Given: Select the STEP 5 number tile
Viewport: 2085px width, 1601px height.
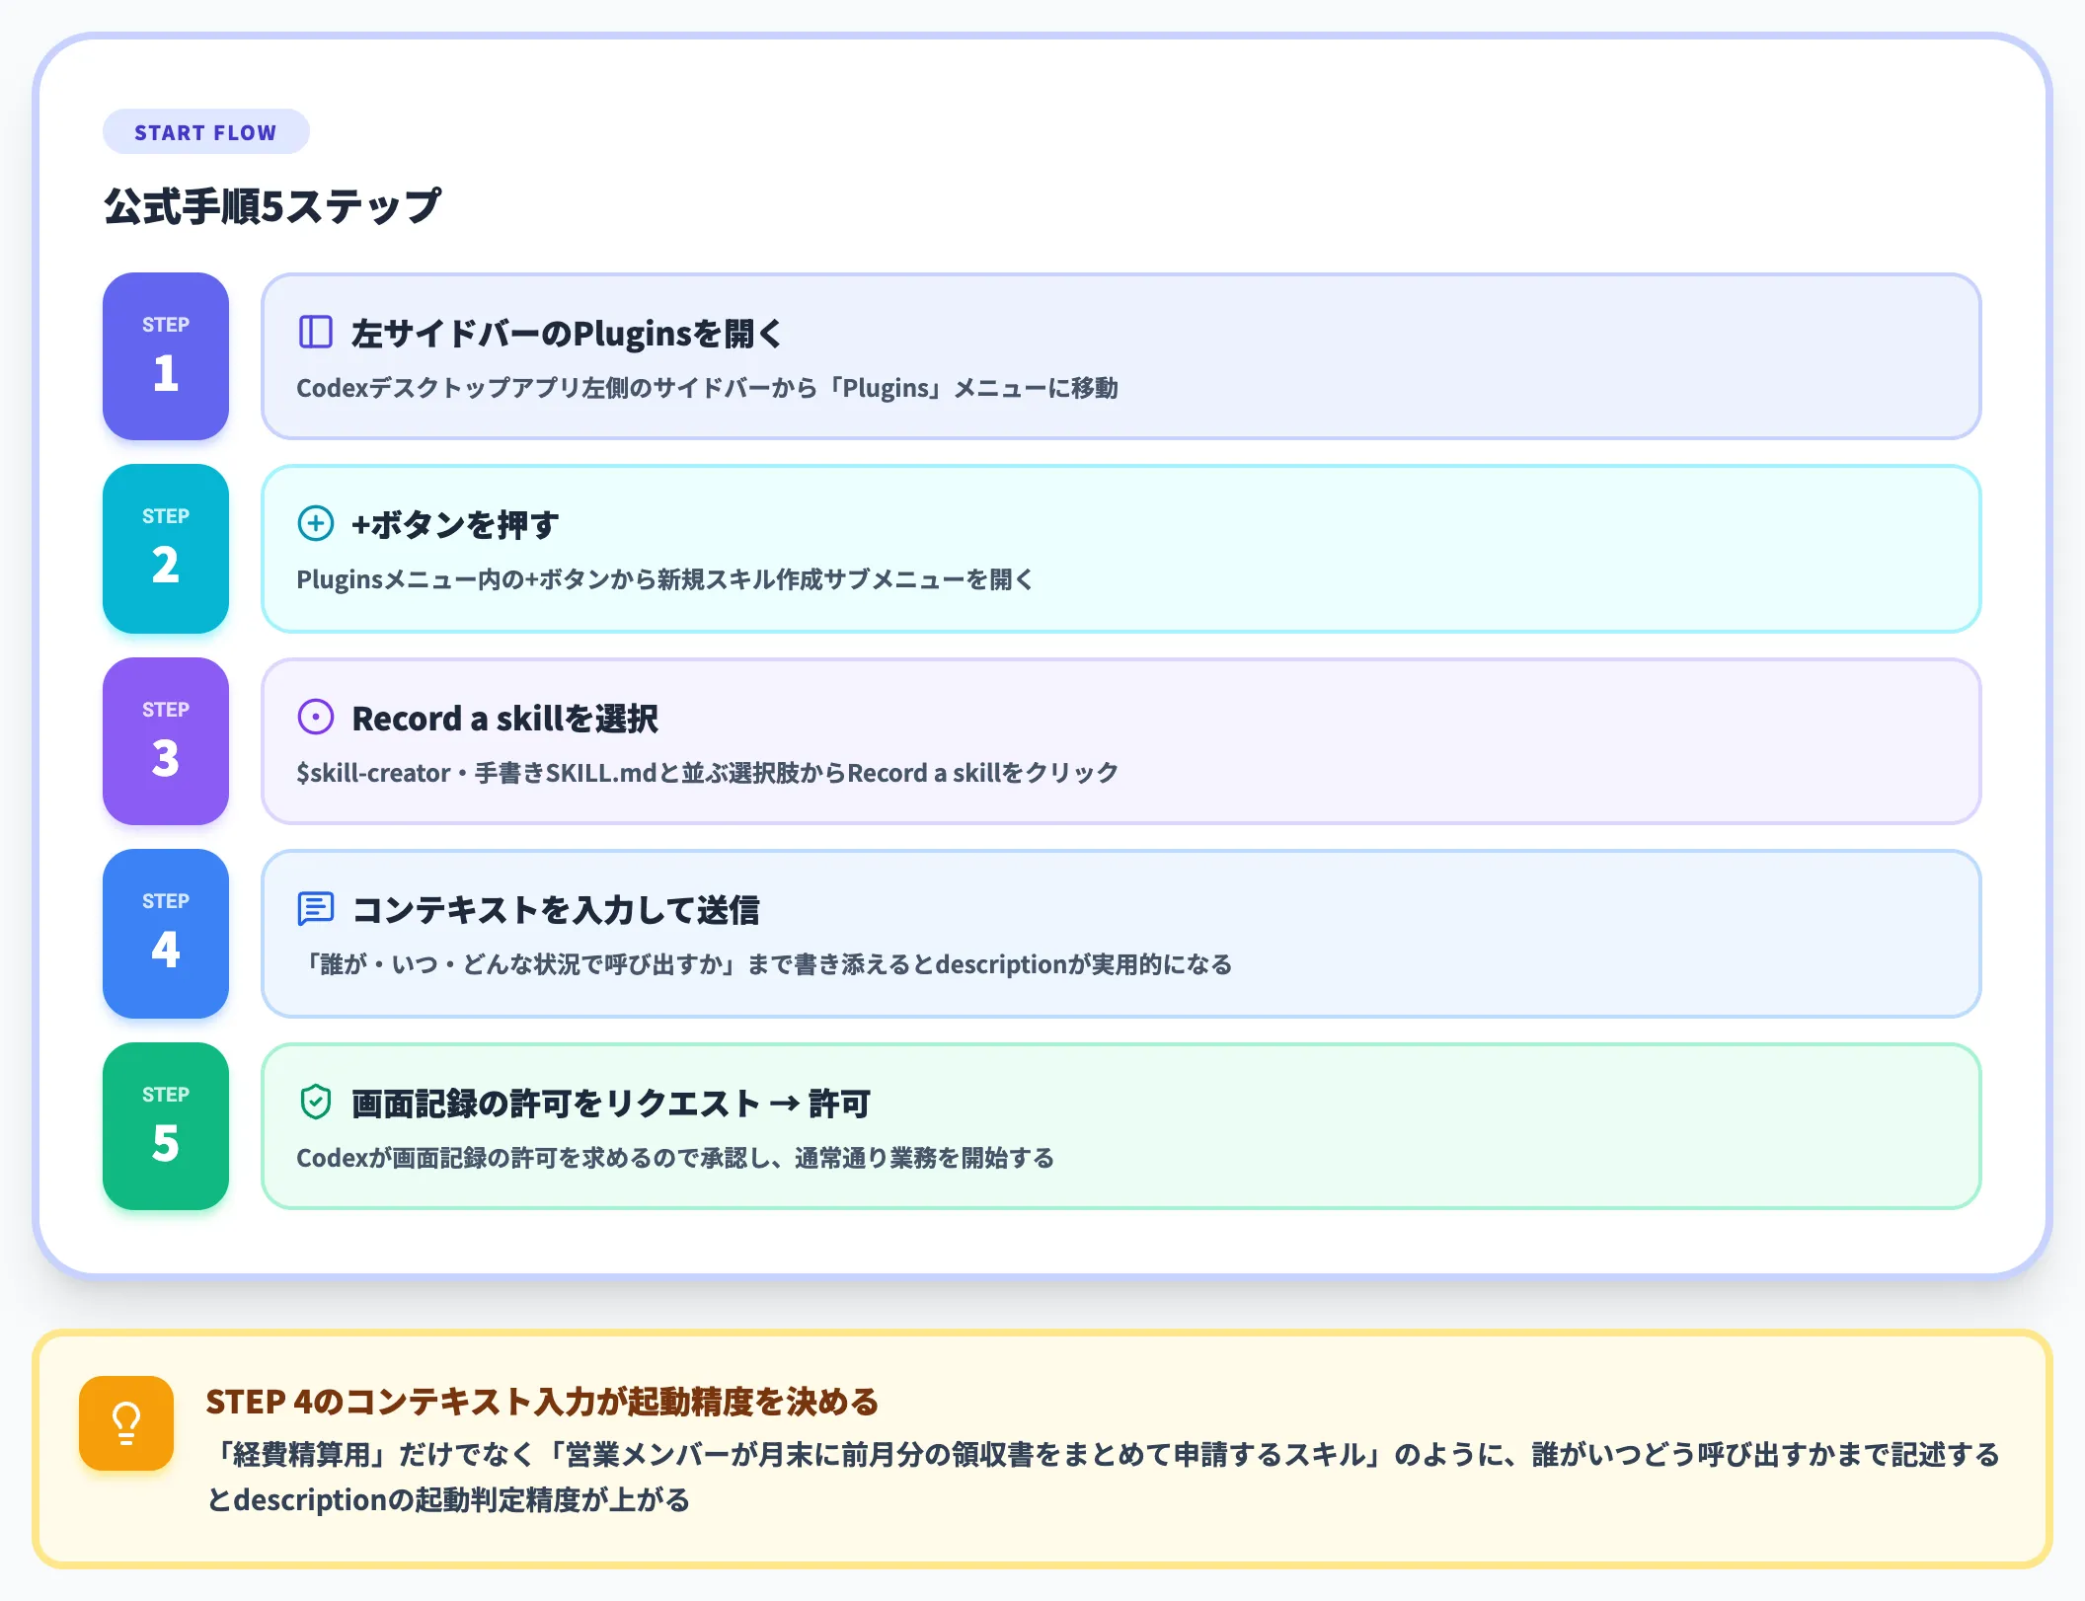Looking at the screenshot, I should tap(166, 1126).
